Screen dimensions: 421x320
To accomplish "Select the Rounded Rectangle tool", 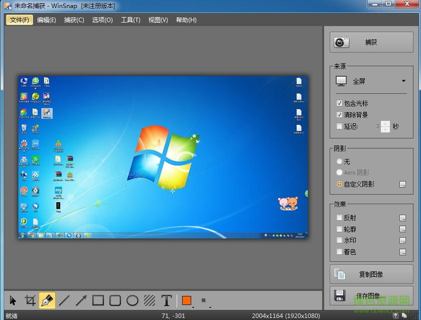I will (115, 300).
